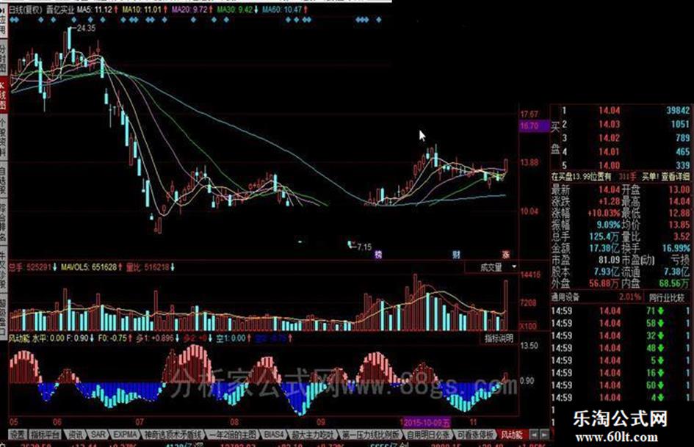Click the 日线(复权) period label
Screen dimensions: 694x447
(26, 10)
